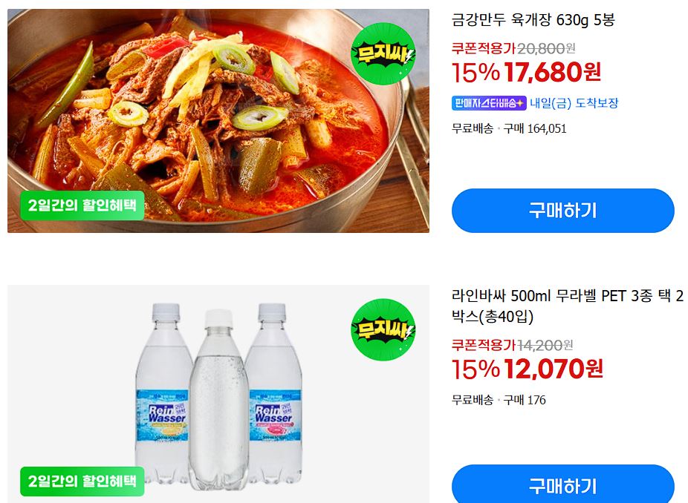Click the crossed-out 14,200원 original price
Viewport: 688px width, 503px height.
click(545, 345)
